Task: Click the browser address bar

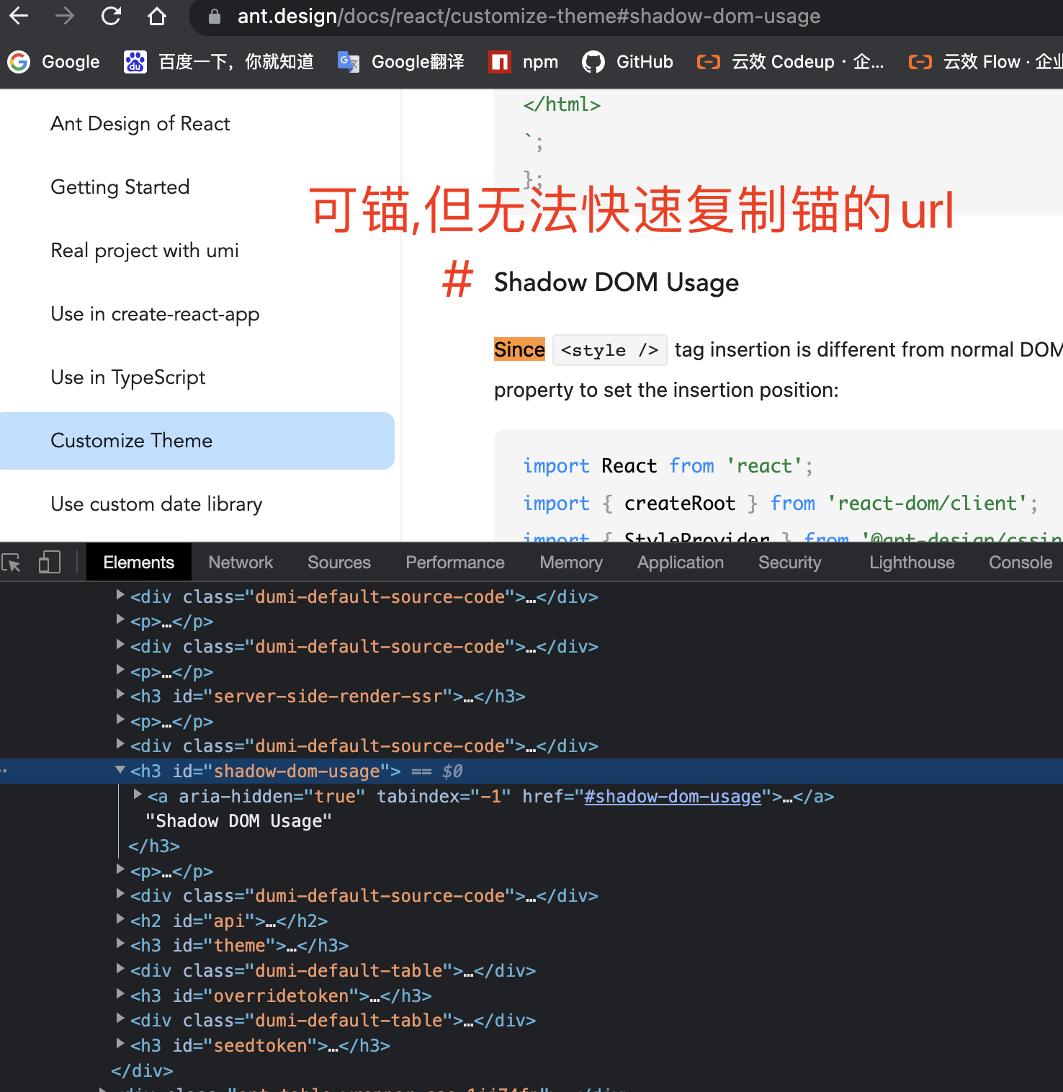Action: pos(504,16)
